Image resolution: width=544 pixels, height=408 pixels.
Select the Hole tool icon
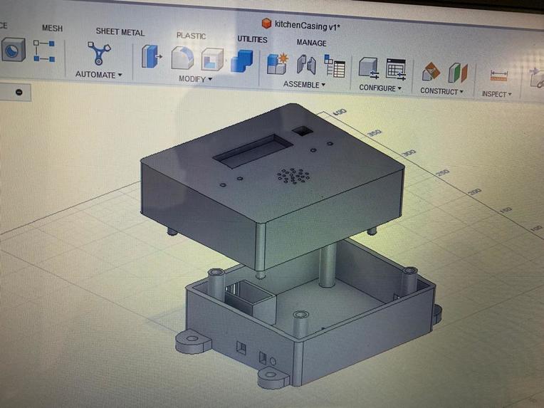click(x=13, y=50)
